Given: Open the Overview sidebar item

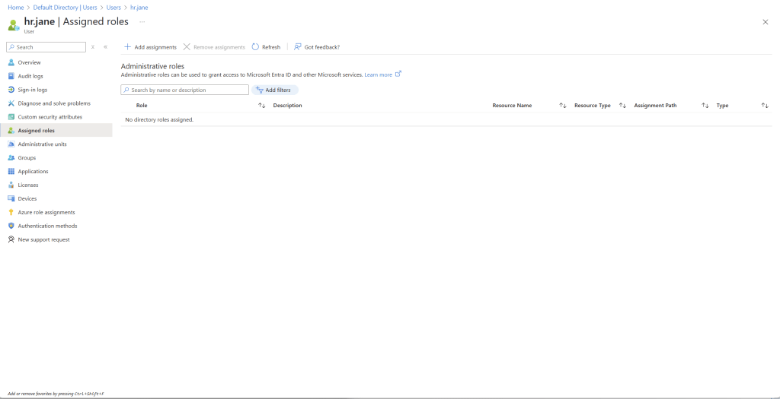Looking at the screenshot, I should 29,62.
